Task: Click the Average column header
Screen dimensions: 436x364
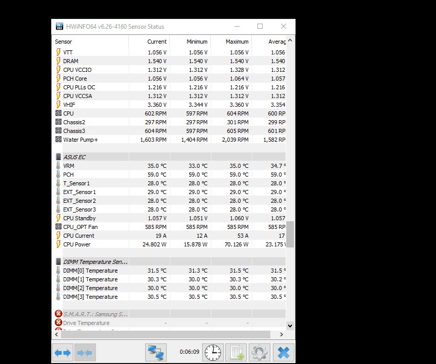Action: pos(269,42)
